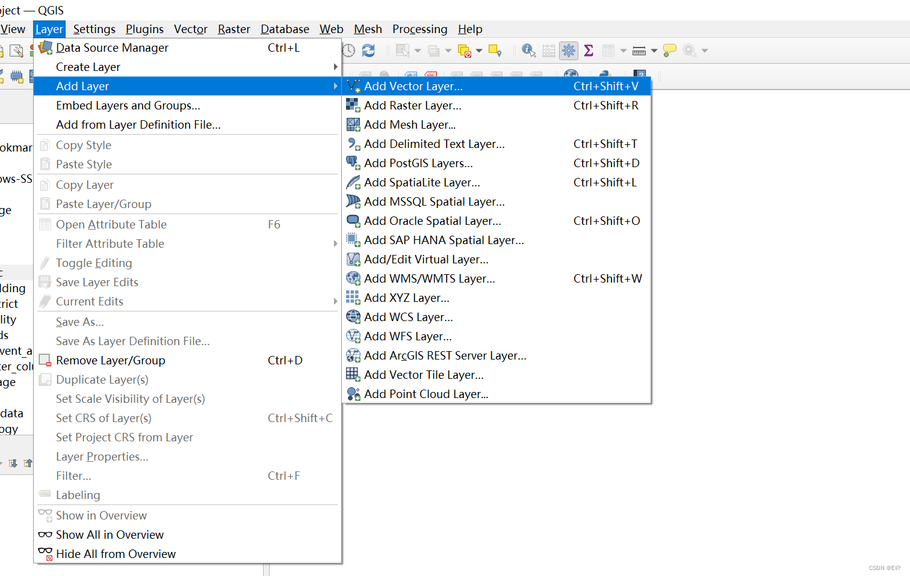910x576 pixels.
Task: Click the Refresh map icon
Action: tap(368, 51)
